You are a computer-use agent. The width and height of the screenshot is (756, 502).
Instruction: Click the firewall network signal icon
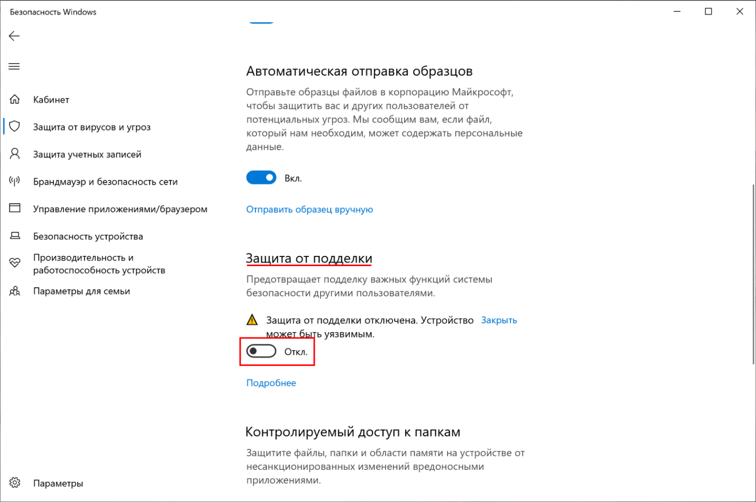click(x=15, y=181)
